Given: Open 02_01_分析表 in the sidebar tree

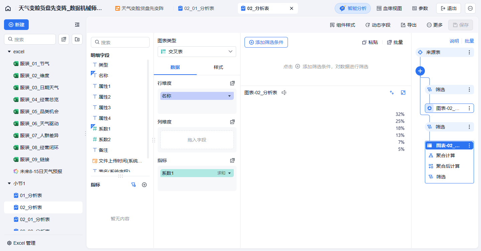Looking at the screenshot, I should point(43,219).
